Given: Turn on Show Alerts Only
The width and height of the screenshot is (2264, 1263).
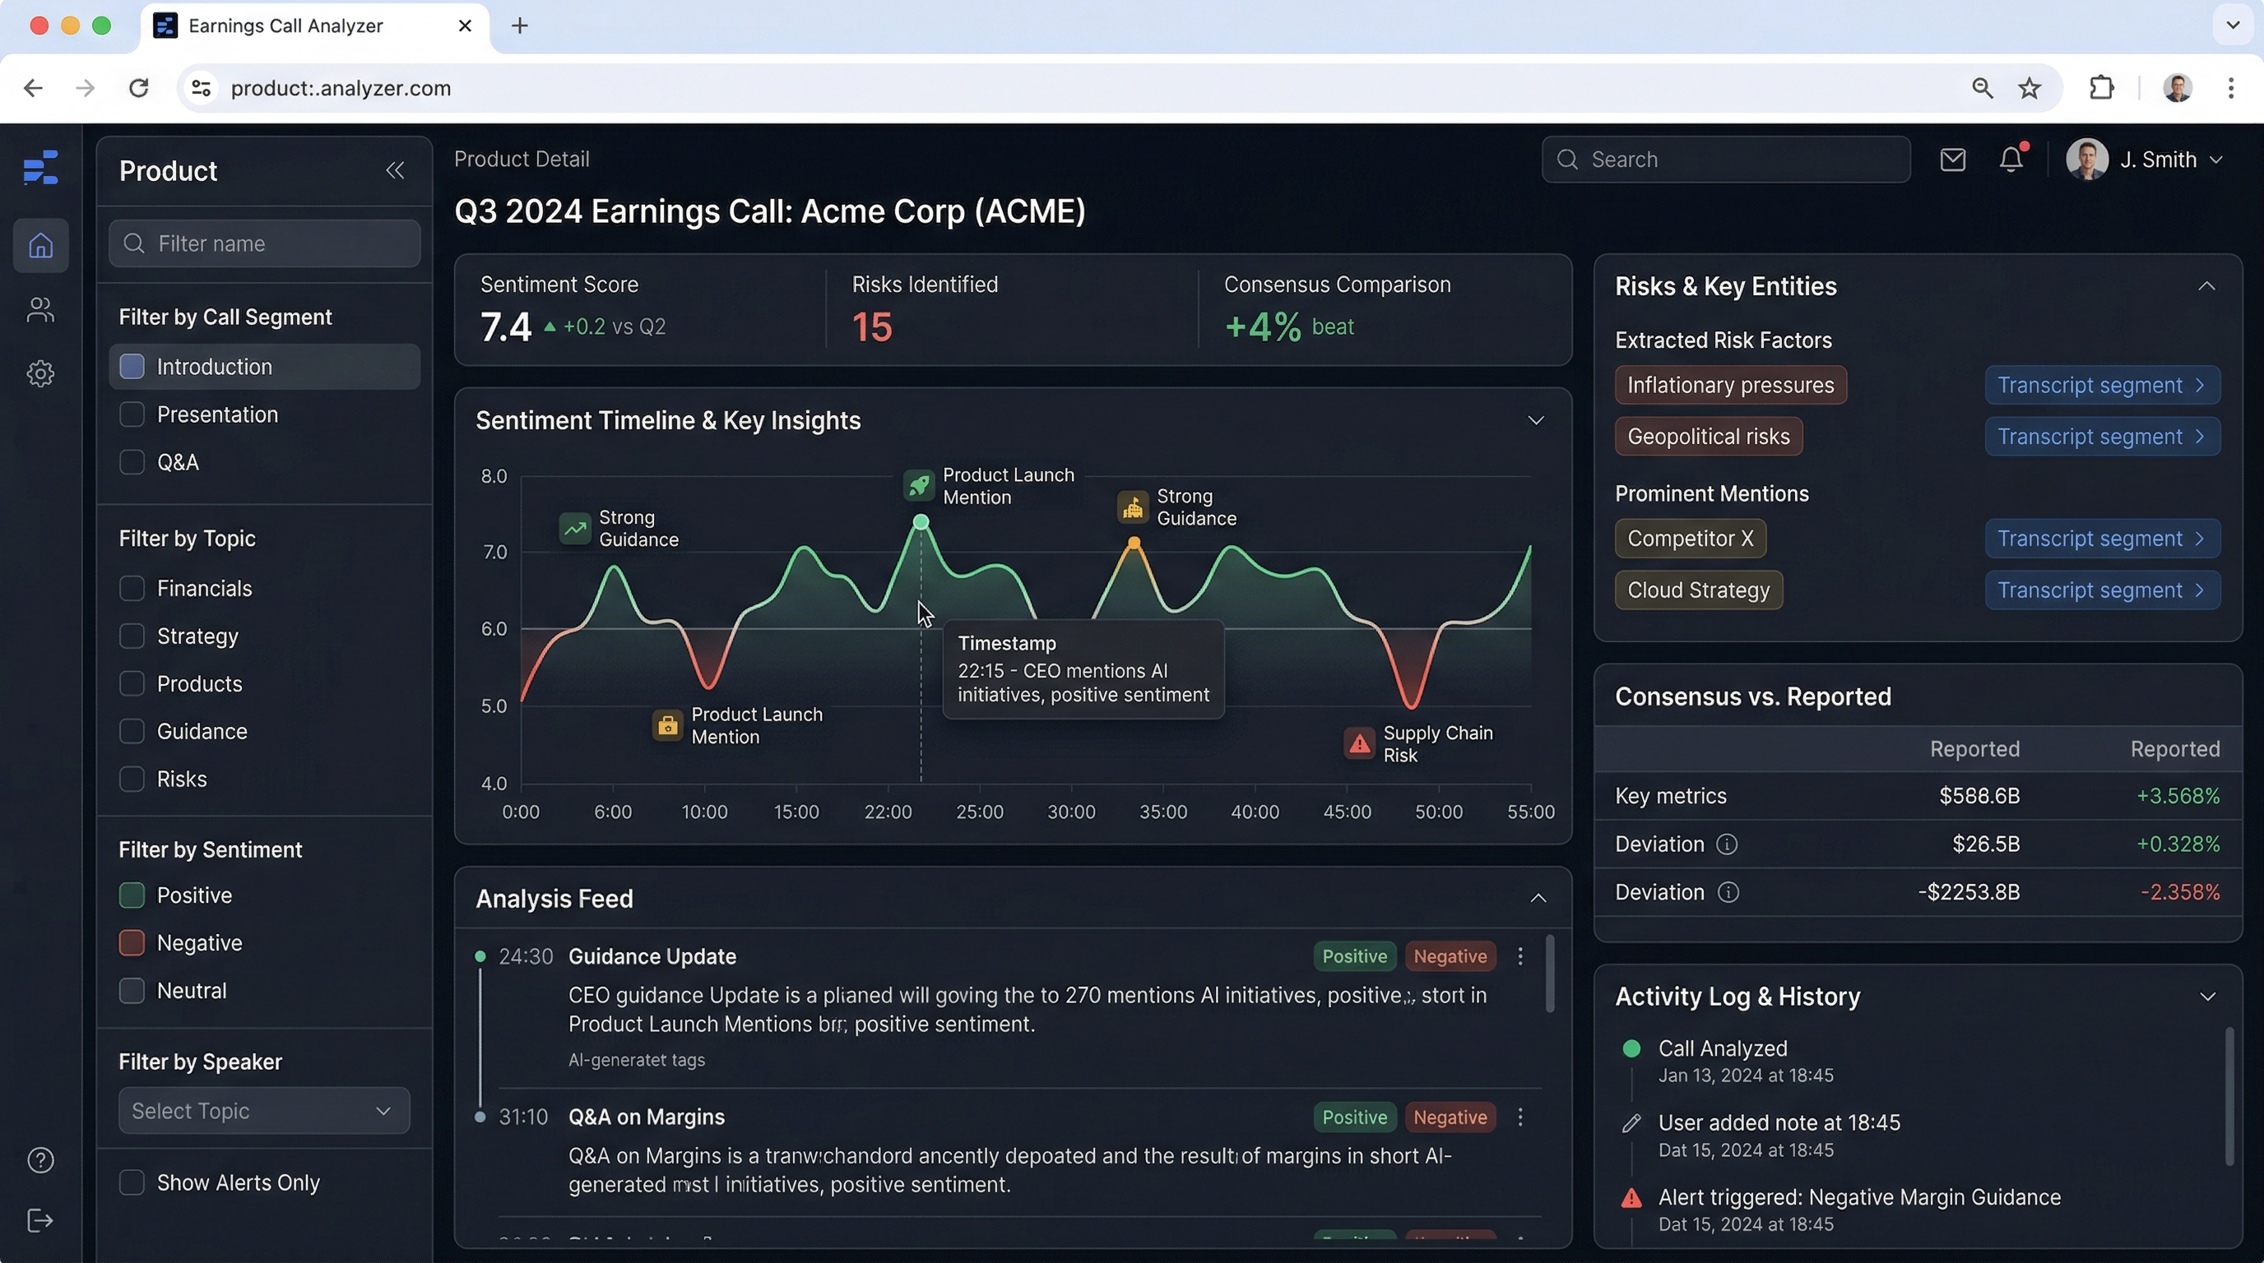Looking at the screenshot, I should (x=132, y=1182).
